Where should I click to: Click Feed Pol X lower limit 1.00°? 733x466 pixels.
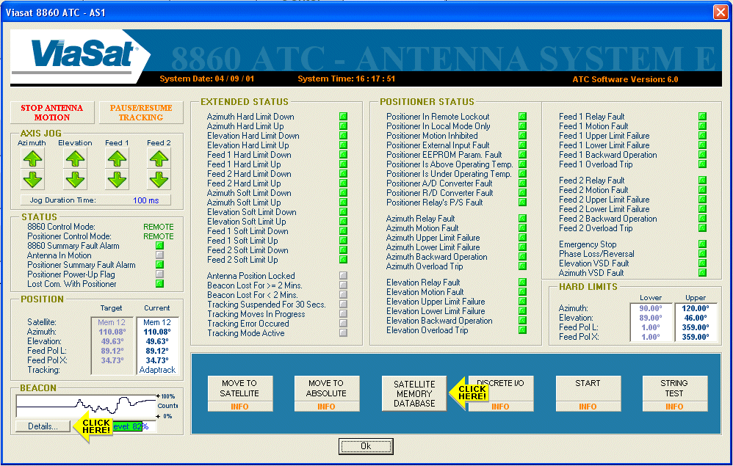coord(651,337)
